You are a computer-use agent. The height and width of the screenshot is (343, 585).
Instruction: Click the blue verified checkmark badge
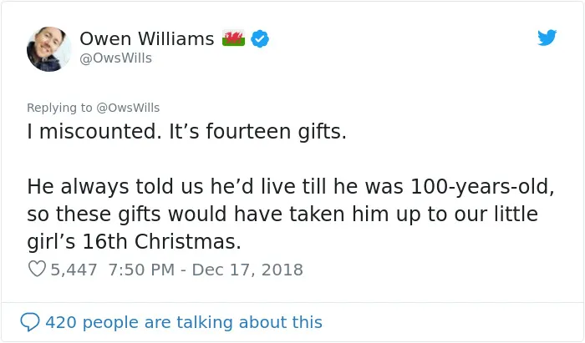point(260,38)
